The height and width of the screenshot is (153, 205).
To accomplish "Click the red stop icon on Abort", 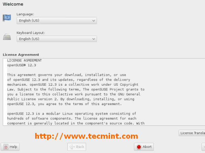I will [x=139, y=147].
